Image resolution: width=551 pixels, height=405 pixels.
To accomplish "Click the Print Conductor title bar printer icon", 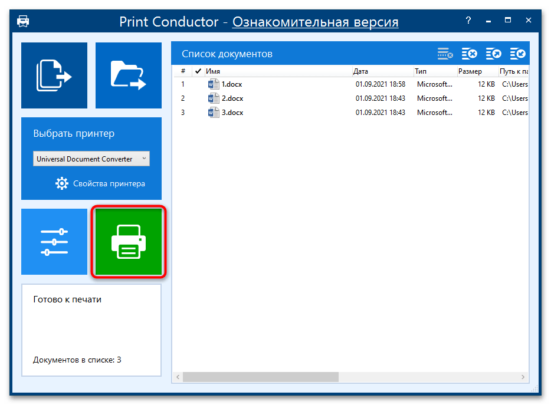I will pos(23,21).
